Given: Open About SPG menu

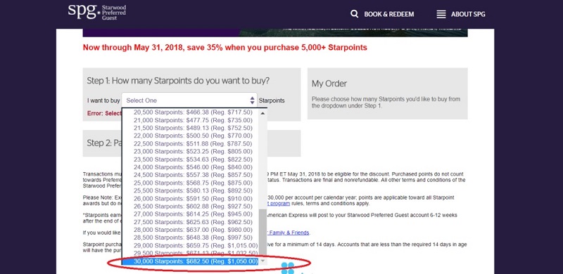Looking at the screenshot, I should point(468,14).
